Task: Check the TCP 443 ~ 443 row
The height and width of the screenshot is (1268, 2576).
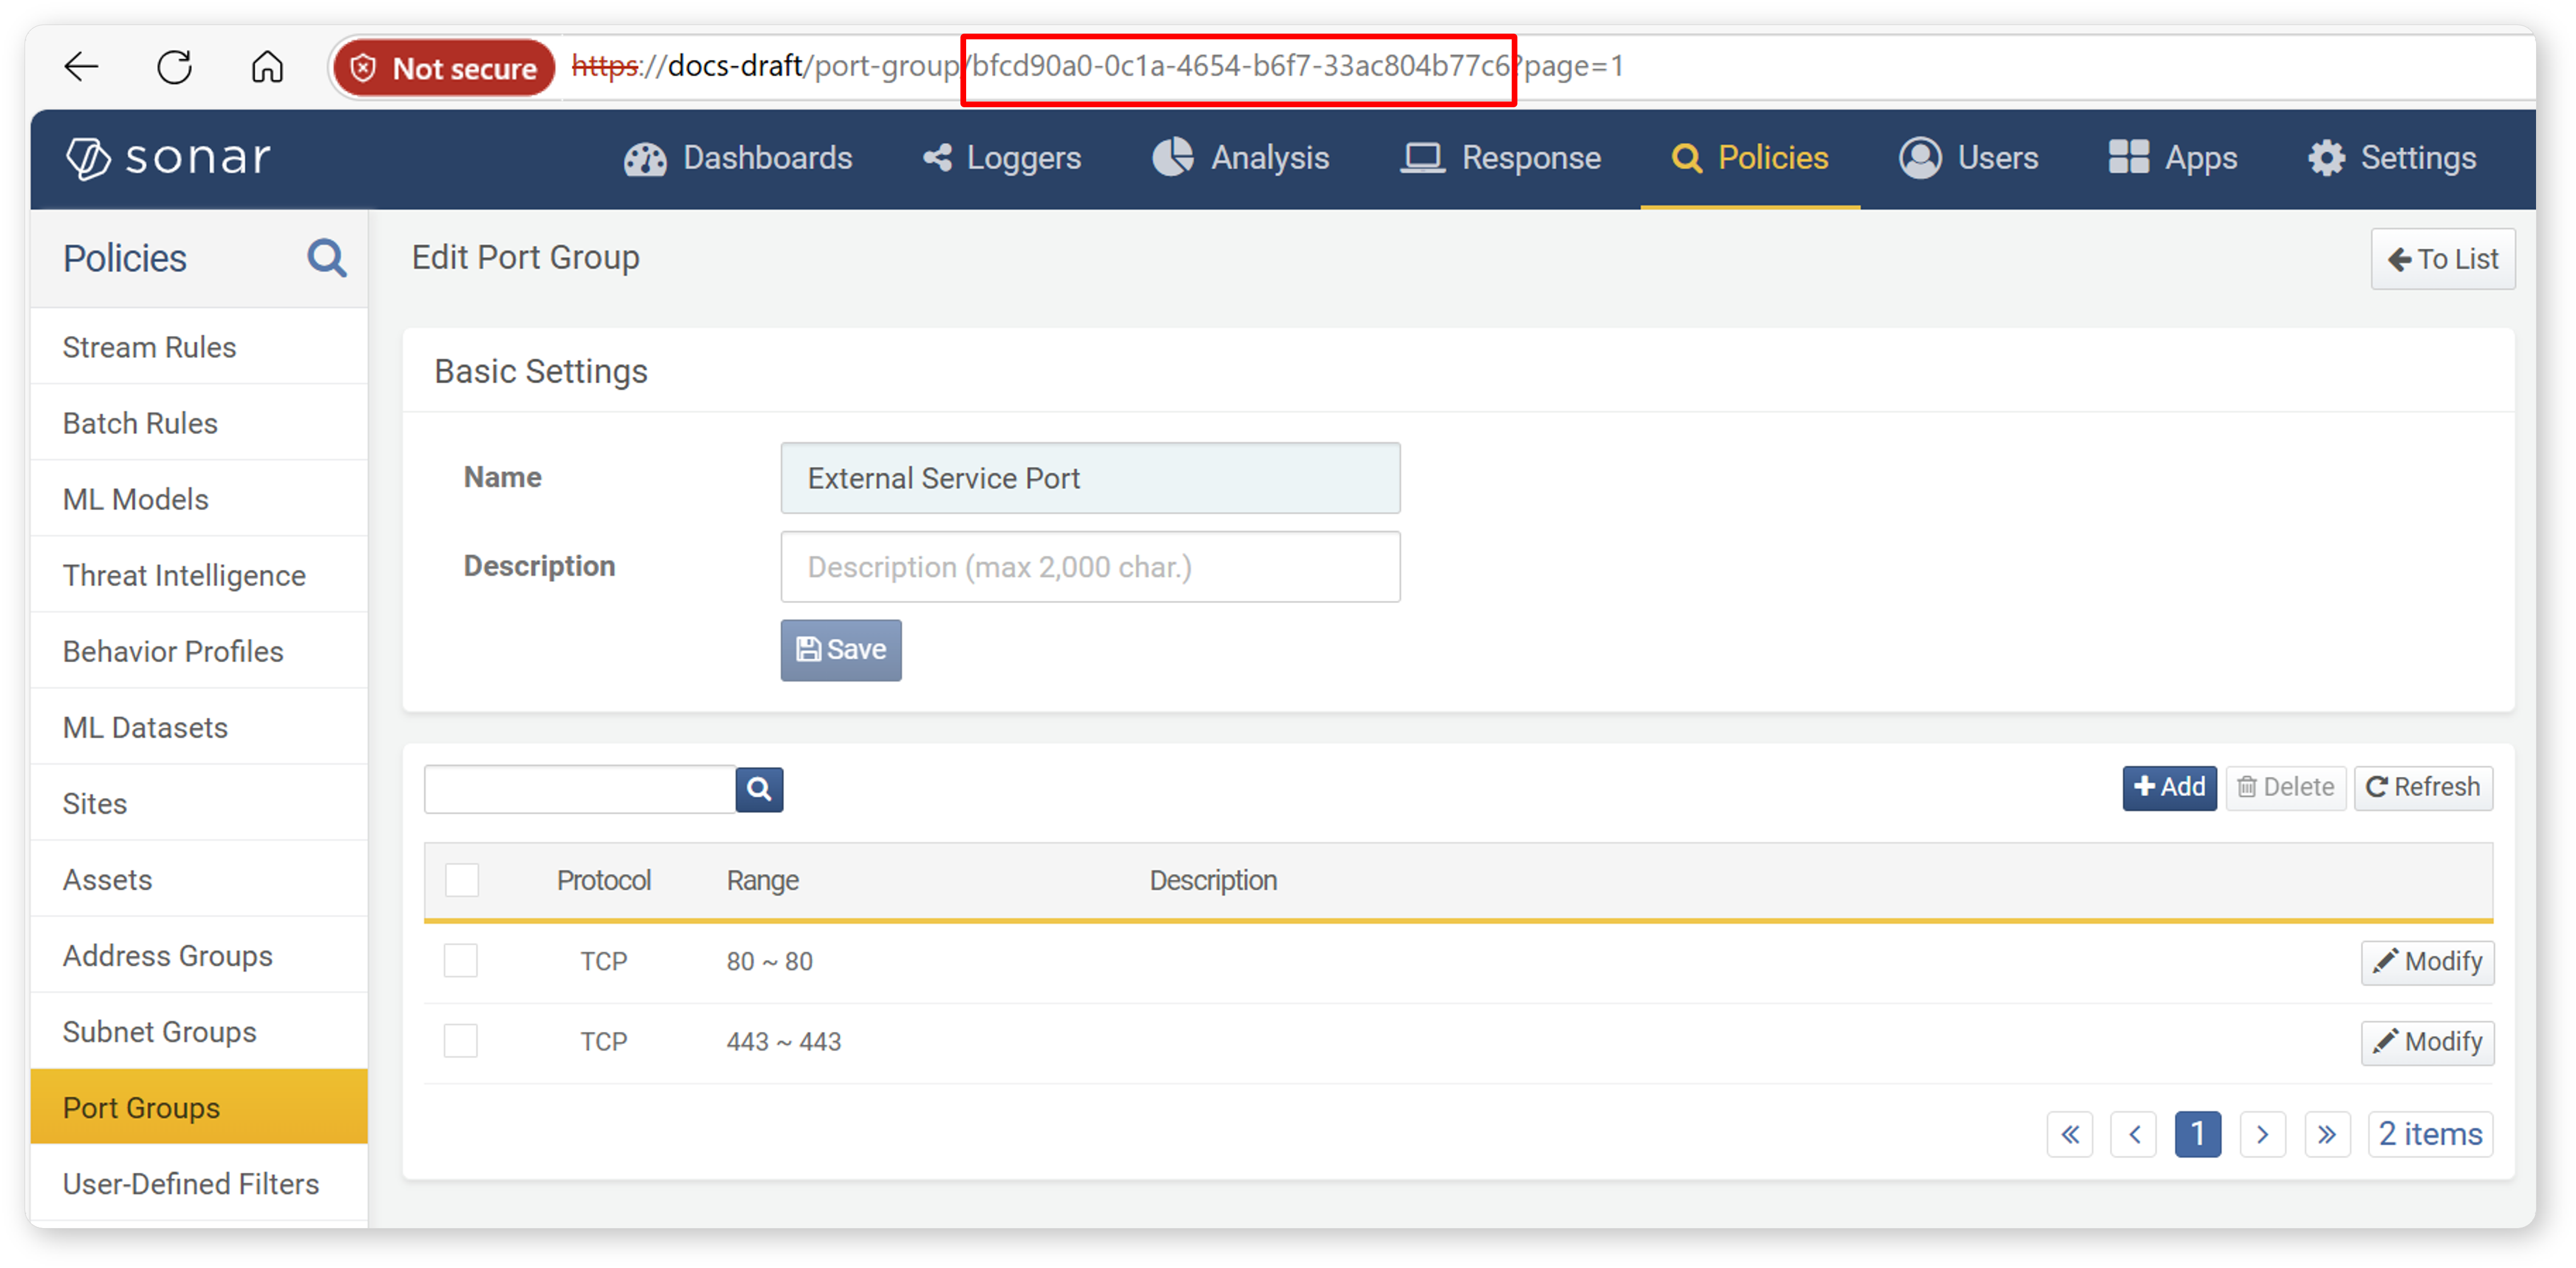Action: pyautogui.click(x=461, y=1041)
